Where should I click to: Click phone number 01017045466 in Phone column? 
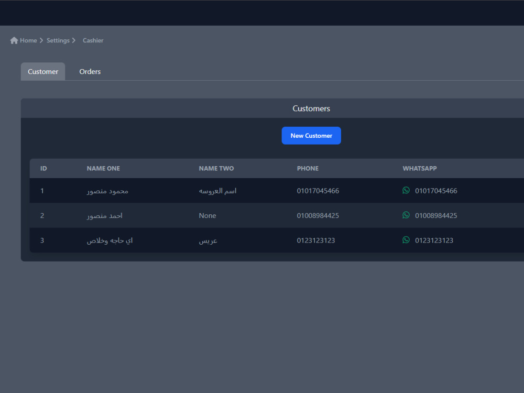tap(318, 191)
